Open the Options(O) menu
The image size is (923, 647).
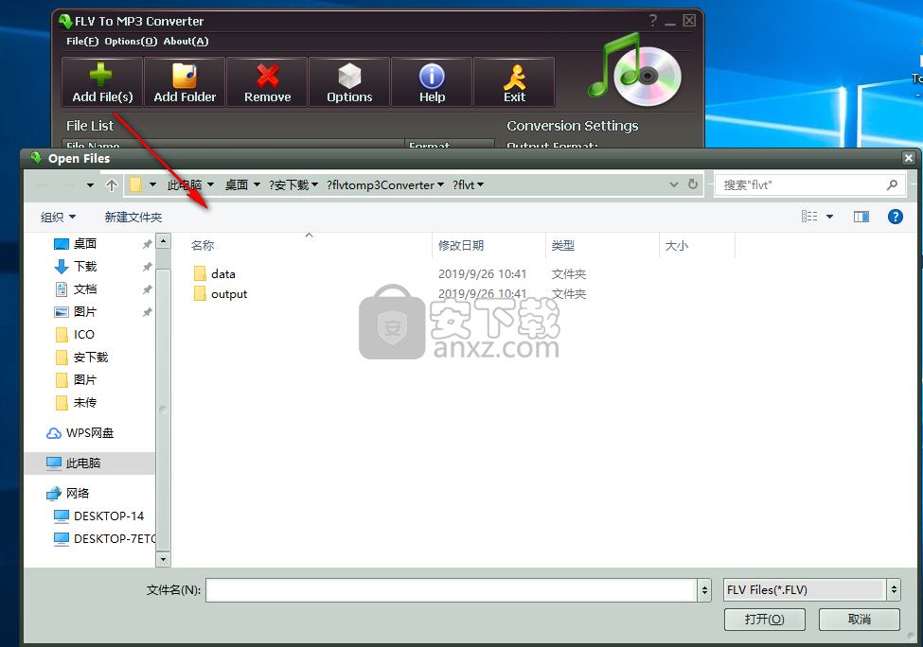(x=131, y=42)
